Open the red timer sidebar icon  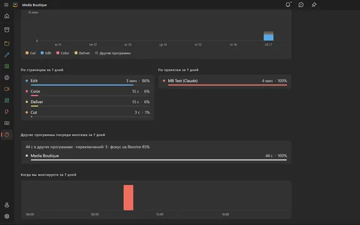[7, 134]
